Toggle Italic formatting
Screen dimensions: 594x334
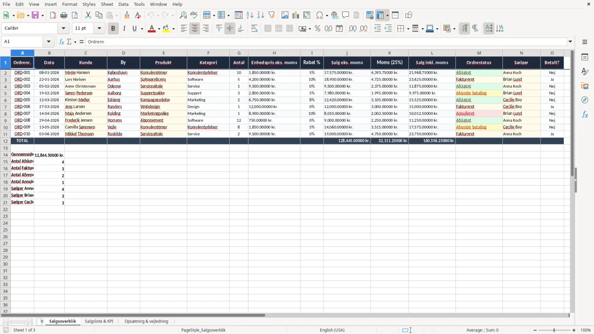tap(124, 29)
